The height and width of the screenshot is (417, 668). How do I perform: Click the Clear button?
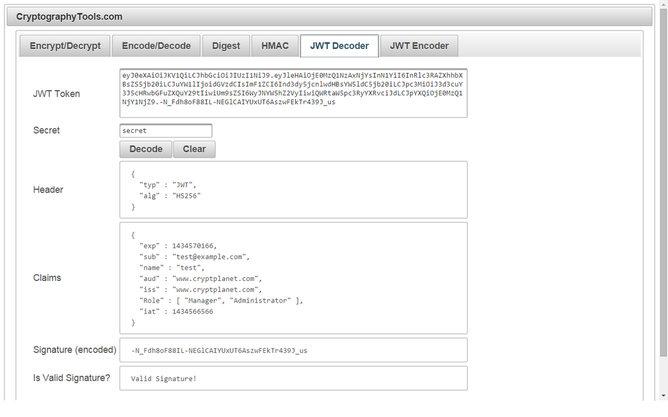pyautogui.click(x=194, y=149)
